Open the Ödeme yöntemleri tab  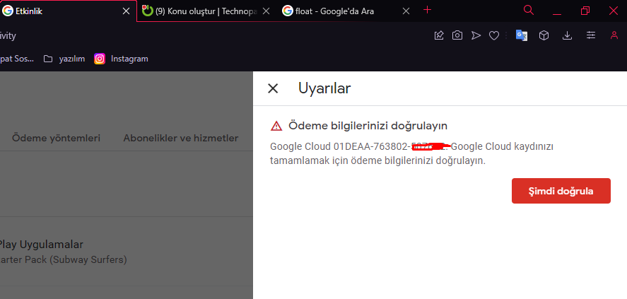pos(56,138)
